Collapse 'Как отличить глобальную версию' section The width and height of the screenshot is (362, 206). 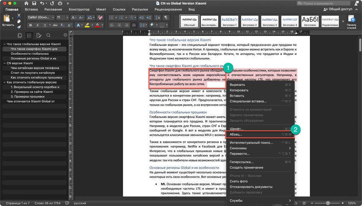(4, 82)
